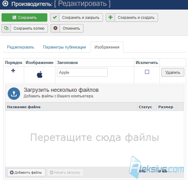Click the Apple logo image thumbnail
This screenshot has height=182, width=188.
pos(40,74)
